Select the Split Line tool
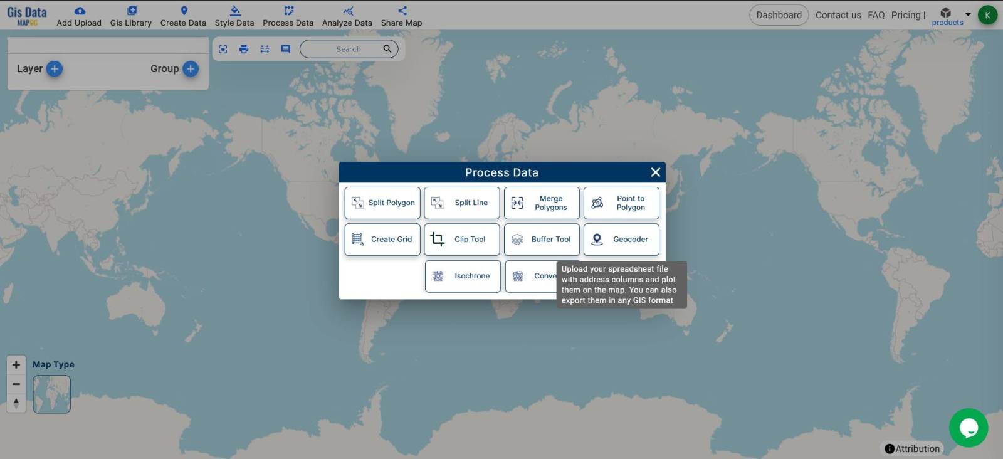1003x459 pixels. (x=462, y=203)
